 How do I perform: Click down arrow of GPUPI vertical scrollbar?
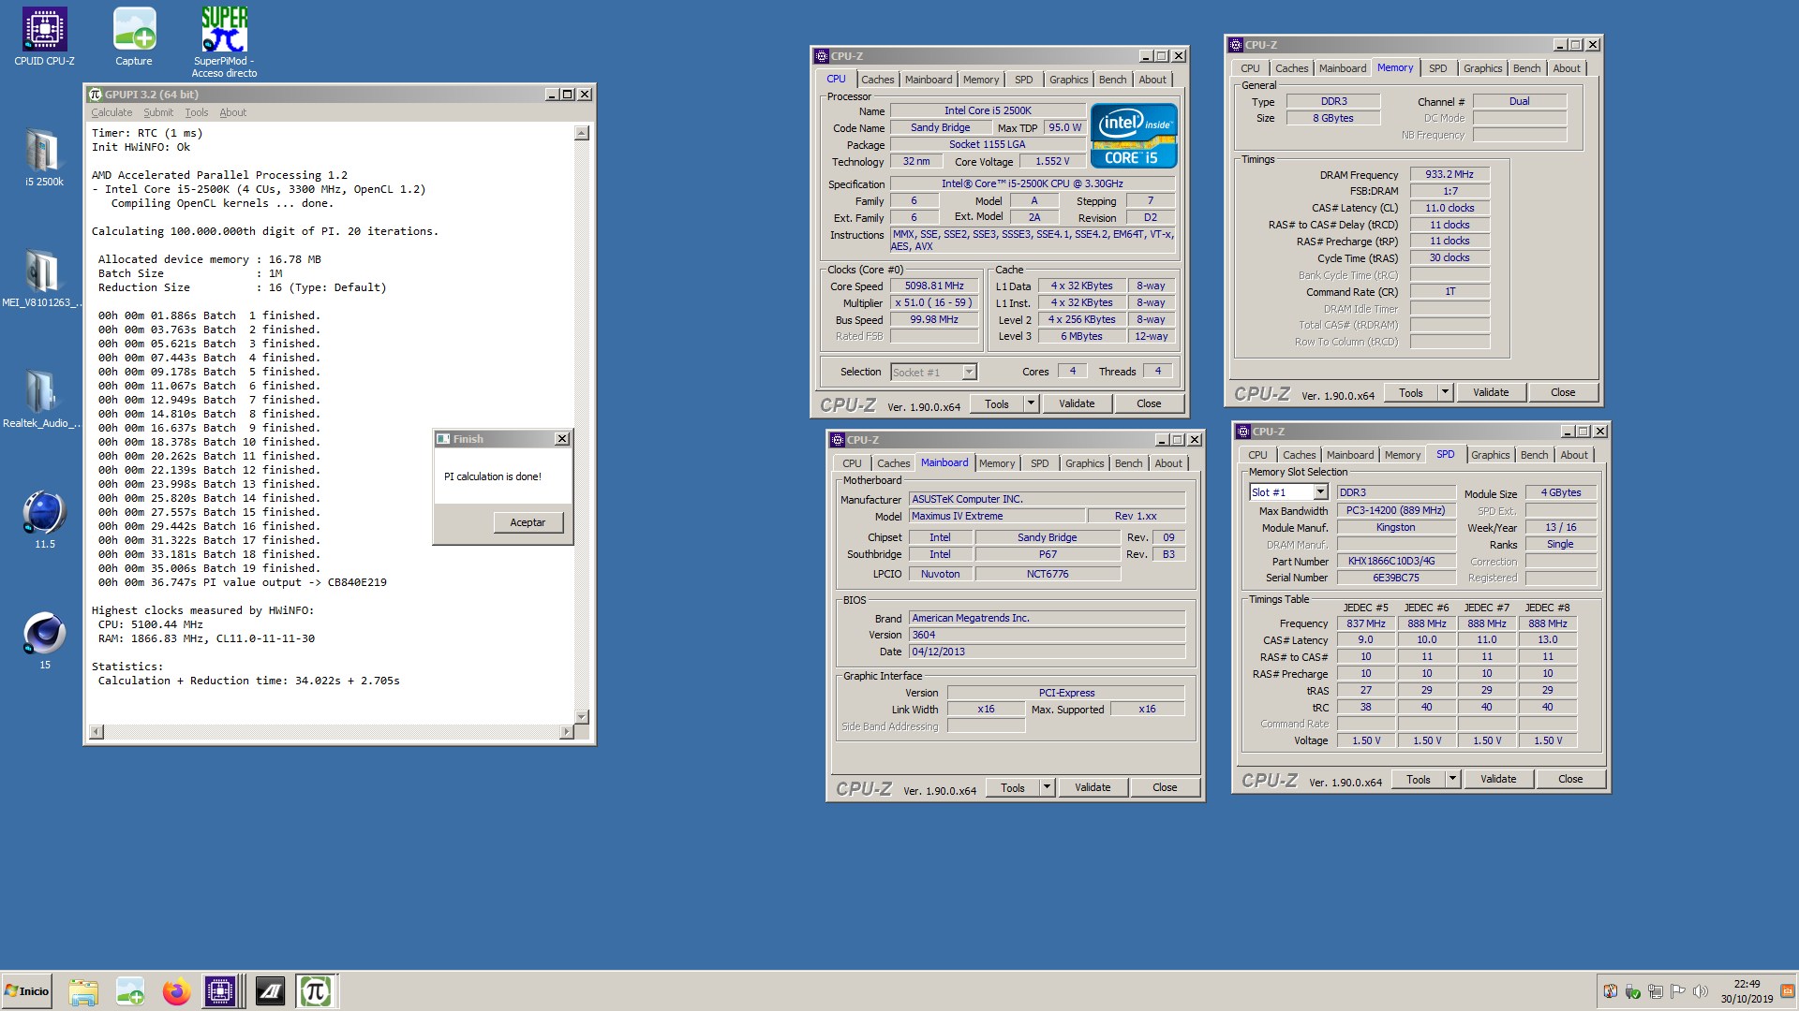[x=582, y=717]
